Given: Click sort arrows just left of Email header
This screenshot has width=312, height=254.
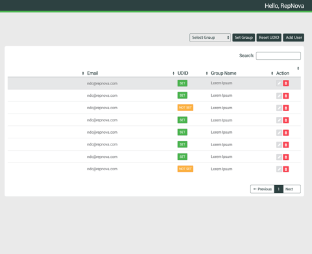Looking at the screenshot, I should [83, 73].
